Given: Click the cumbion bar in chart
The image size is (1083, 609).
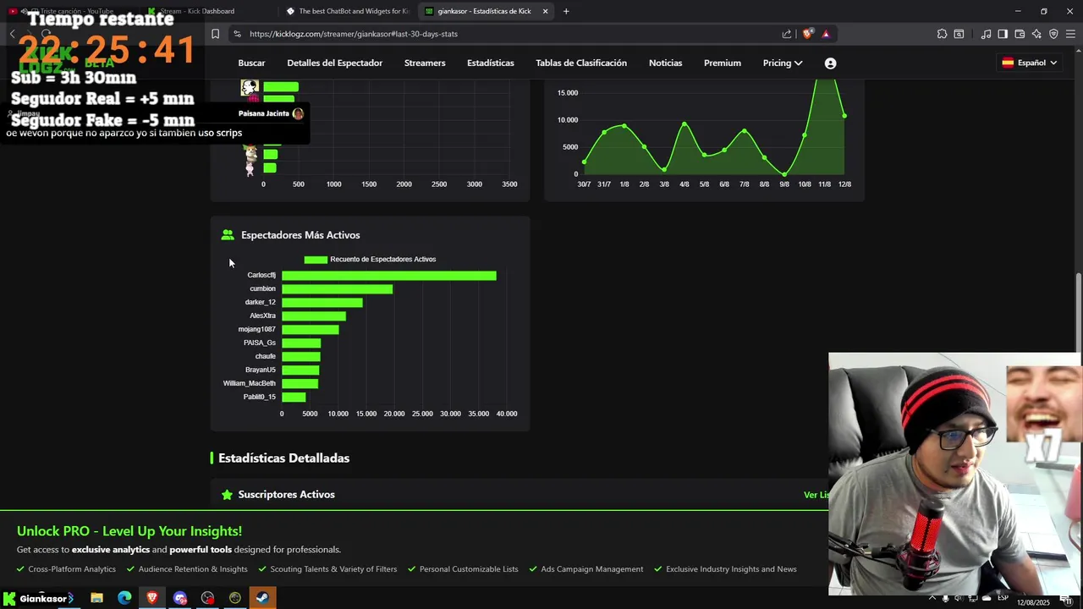Looking at the screenshot, I should click(337, 289).
